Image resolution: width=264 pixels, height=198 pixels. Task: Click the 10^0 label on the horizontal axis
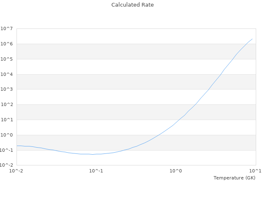(x=176, y=171)
